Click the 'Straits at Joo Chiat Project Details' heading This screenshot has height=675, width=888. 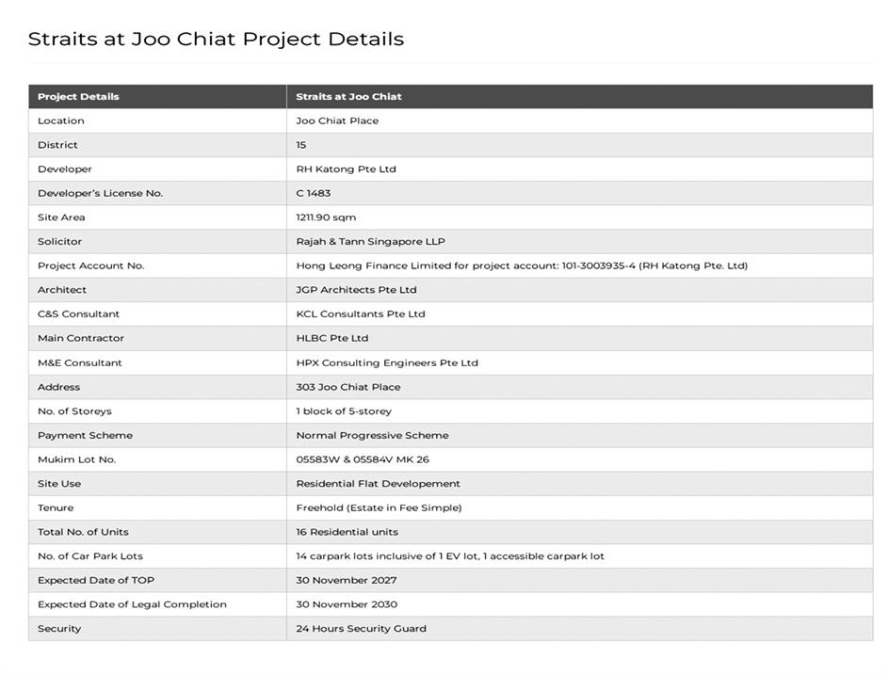(x=216, y=40)
